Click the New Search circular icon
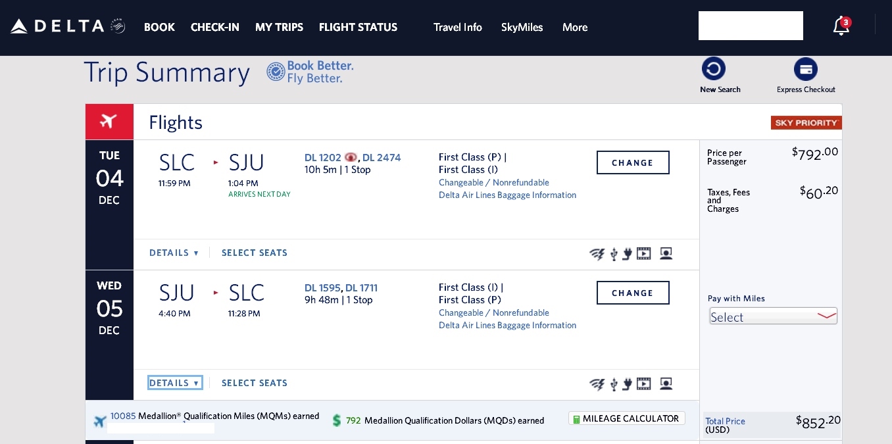 (713, 68)
